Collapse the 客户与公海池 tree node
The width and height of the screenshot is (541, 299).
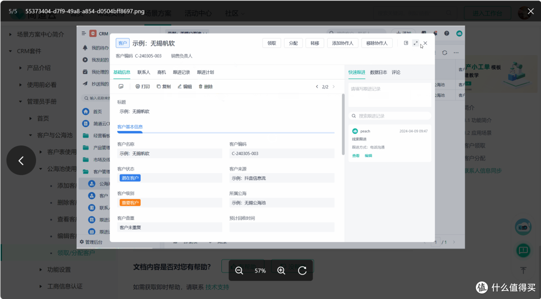[31, 135]
